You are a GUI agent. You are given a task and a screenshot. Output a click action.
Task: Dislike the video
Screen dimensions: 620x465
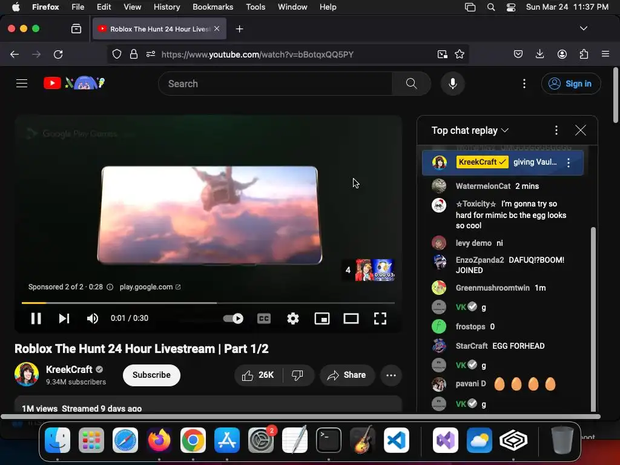(x=297, y=375)
